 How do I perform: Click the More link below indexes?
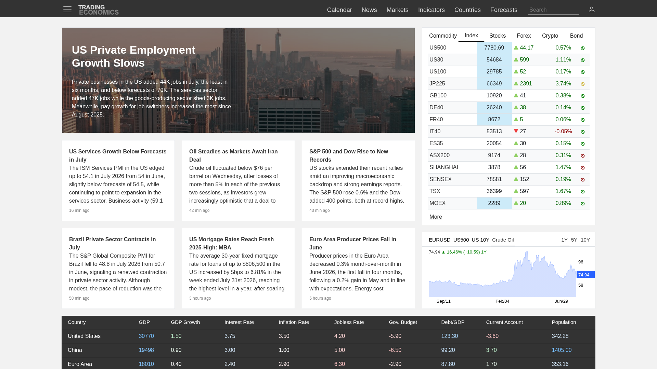[436, 217]
